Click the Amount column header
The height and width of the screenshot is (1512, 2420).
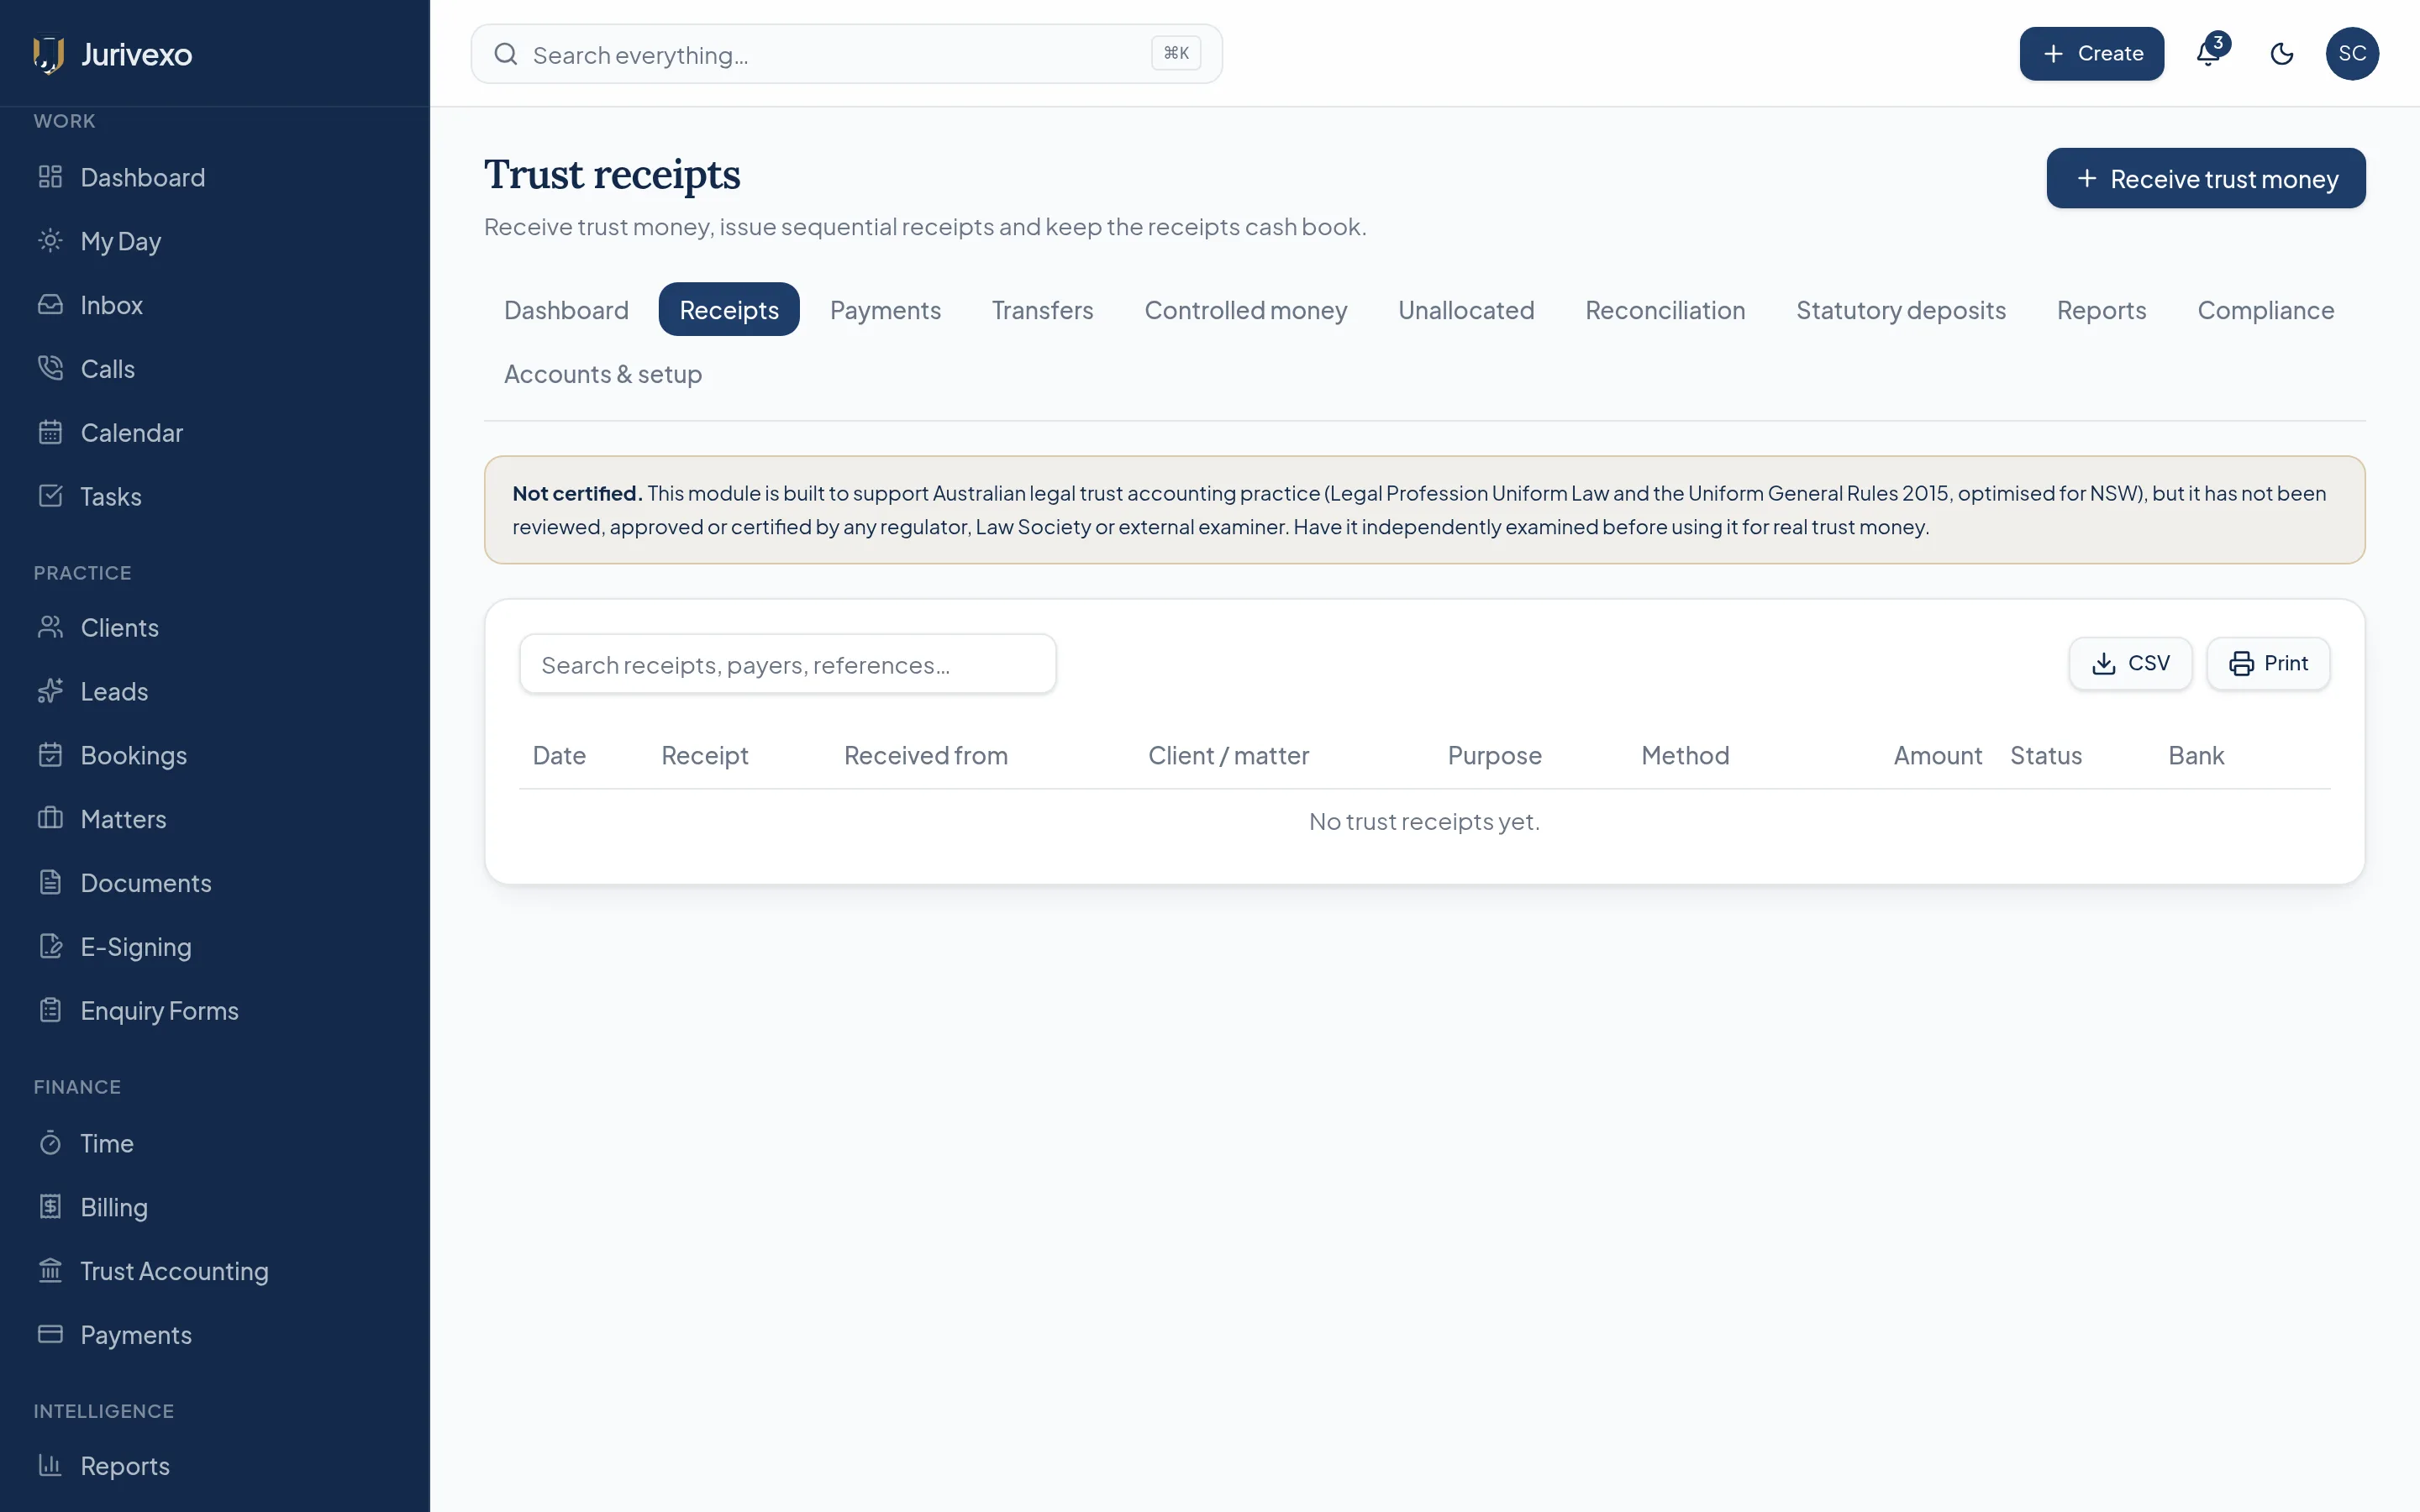[x=1937, y=755]
